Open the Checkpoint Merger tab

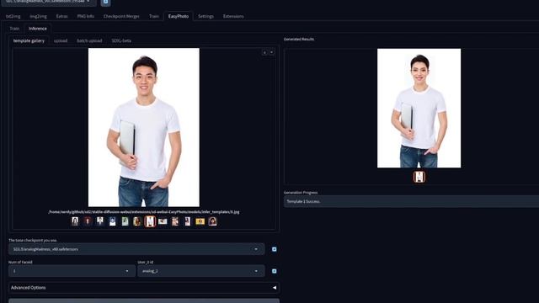click(x=121, y=16)
